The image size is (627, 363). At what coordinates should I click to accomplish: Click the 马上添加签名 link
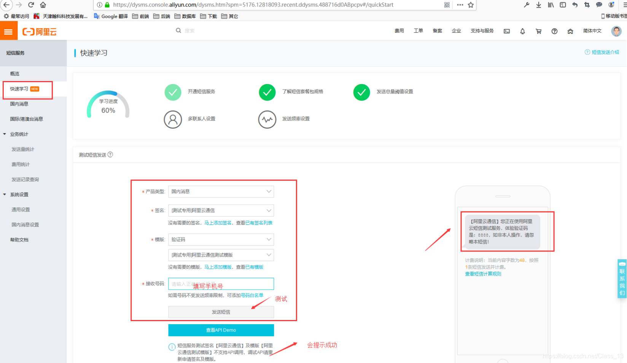click(218, 223)
